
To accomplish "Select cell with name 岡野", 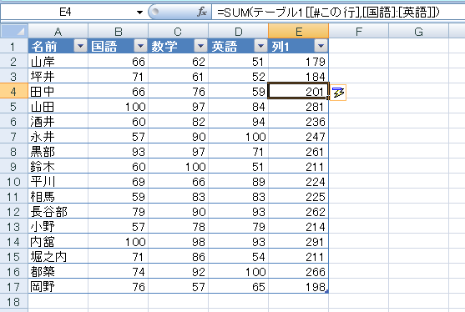I will click(58, 286).
